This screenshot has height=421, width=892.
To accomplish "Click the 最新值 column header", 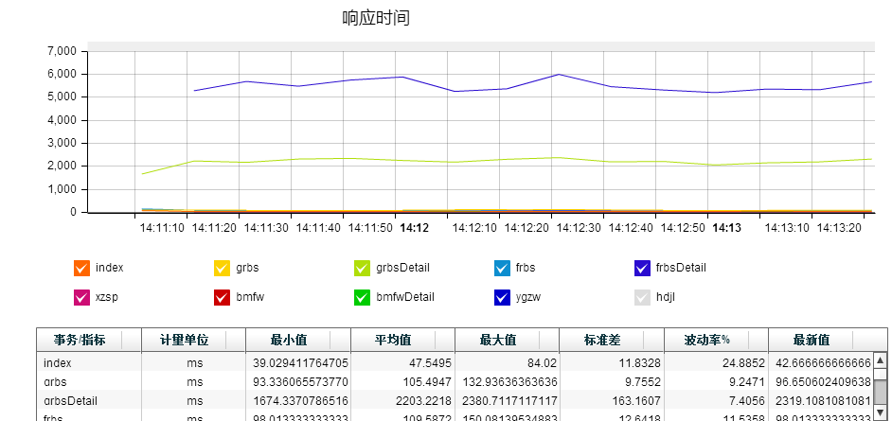I will pos(828,341).
